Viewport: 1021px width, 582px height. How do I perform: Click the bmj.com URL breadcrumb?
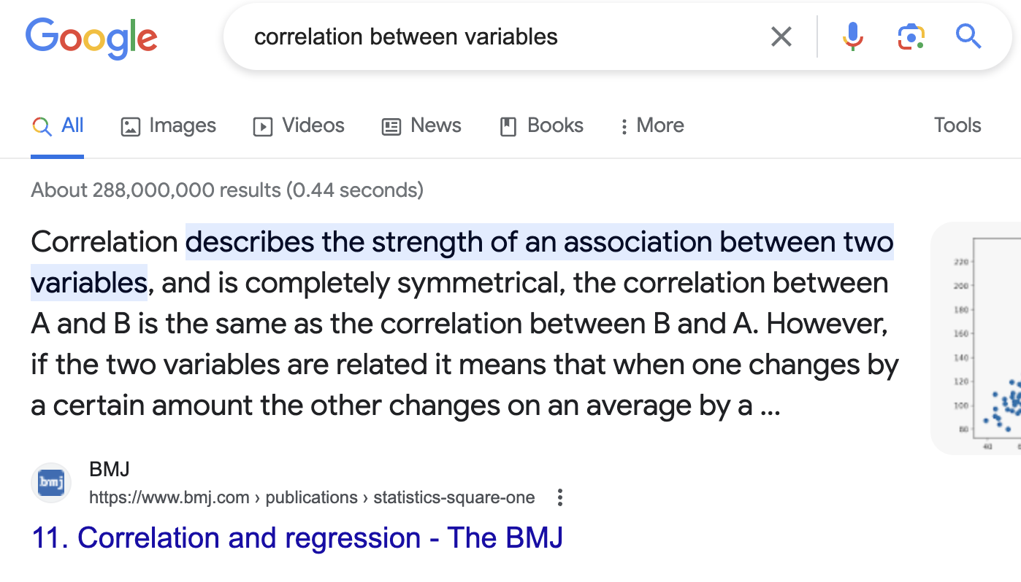tap(312, 498)
